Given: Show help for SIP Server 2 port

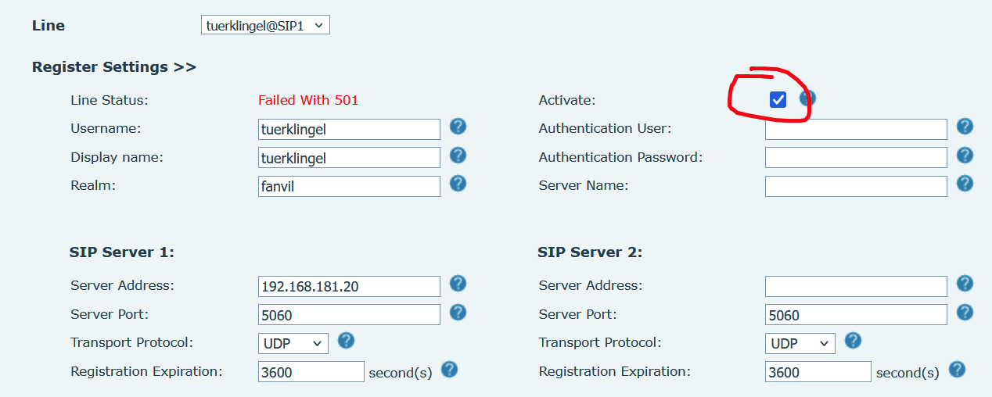Looking at the screenshot, I should pyautogui.click(x=965, y=313).
